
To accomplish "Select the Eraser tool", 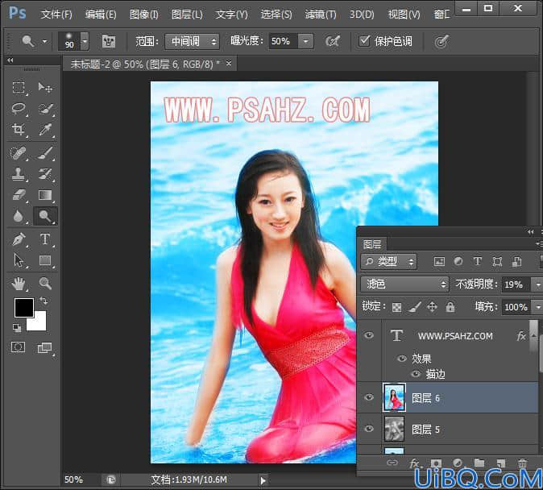I will (x=19, y=195).
